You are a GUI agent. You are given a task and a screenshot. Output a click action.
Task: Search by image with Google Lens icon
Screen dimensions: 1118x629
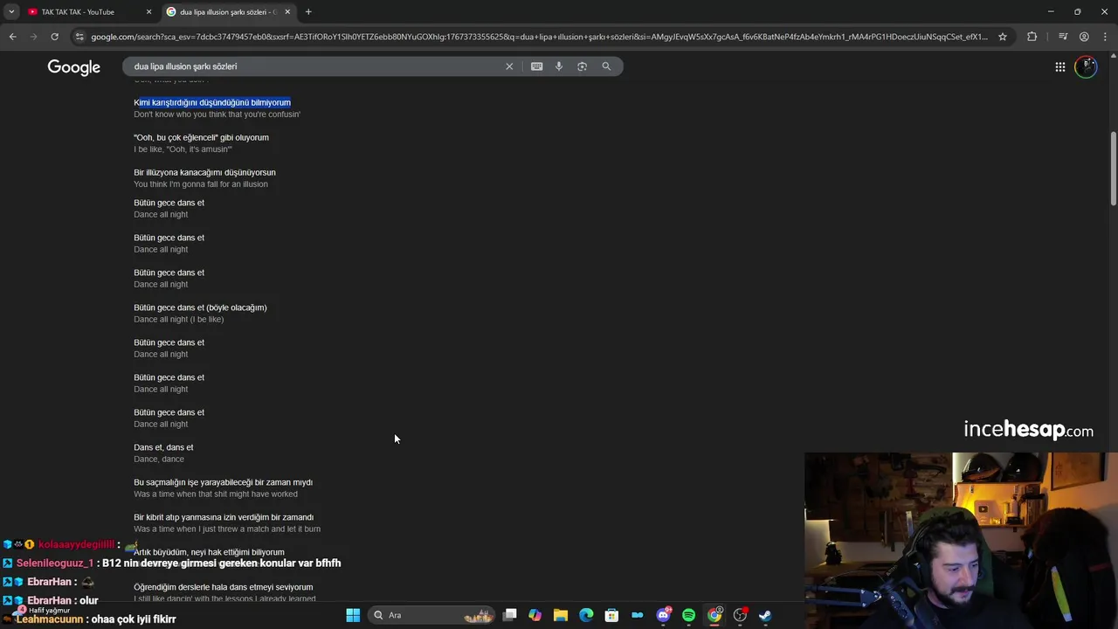582,66
